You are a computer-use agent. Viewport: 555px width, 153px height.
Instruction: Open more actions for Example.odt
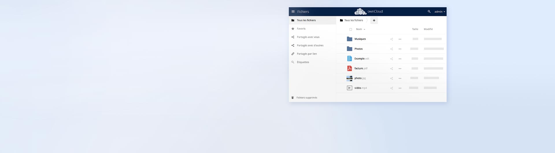400,59
